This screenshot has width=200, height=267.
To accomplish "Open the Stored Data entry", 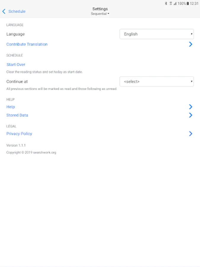I will click(17, 115).
